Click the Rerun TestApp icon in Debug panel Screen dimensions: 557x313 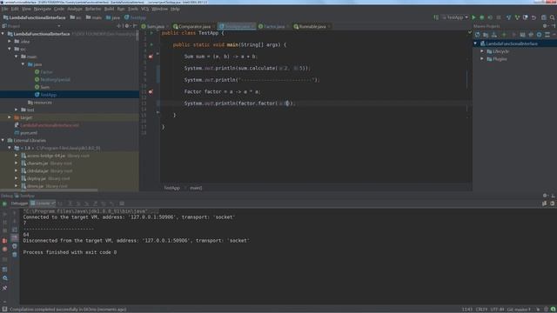pos(4,203)
